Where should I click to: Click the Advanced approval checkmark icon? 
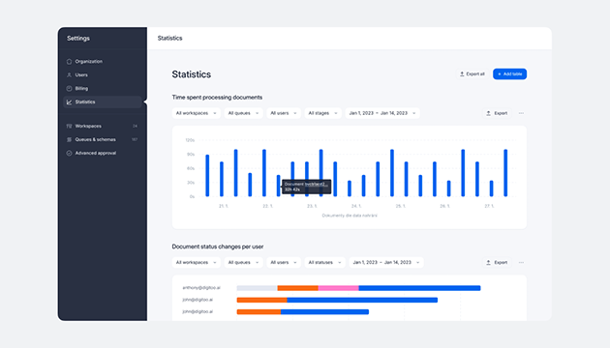tap(69, 153)
